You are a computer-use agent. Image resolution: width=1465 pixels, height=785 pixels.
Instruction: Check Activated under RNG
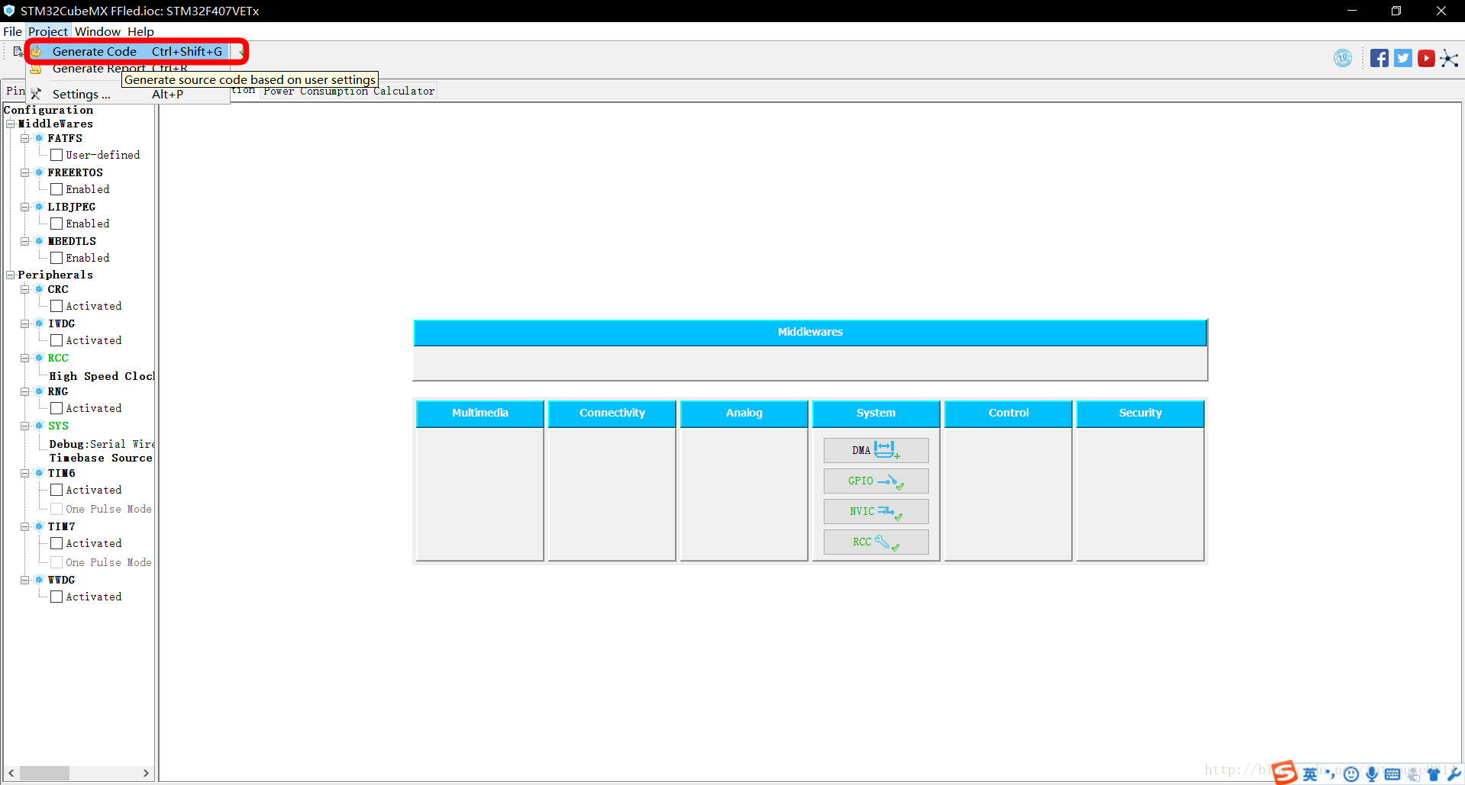click(56, 408)
